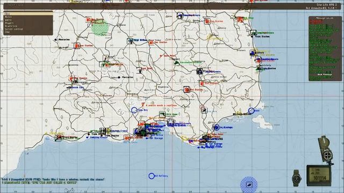Screen dimensions: 344x193
Task: Click the wind turbine marker in north center
Action: click(x=130, y=41)
